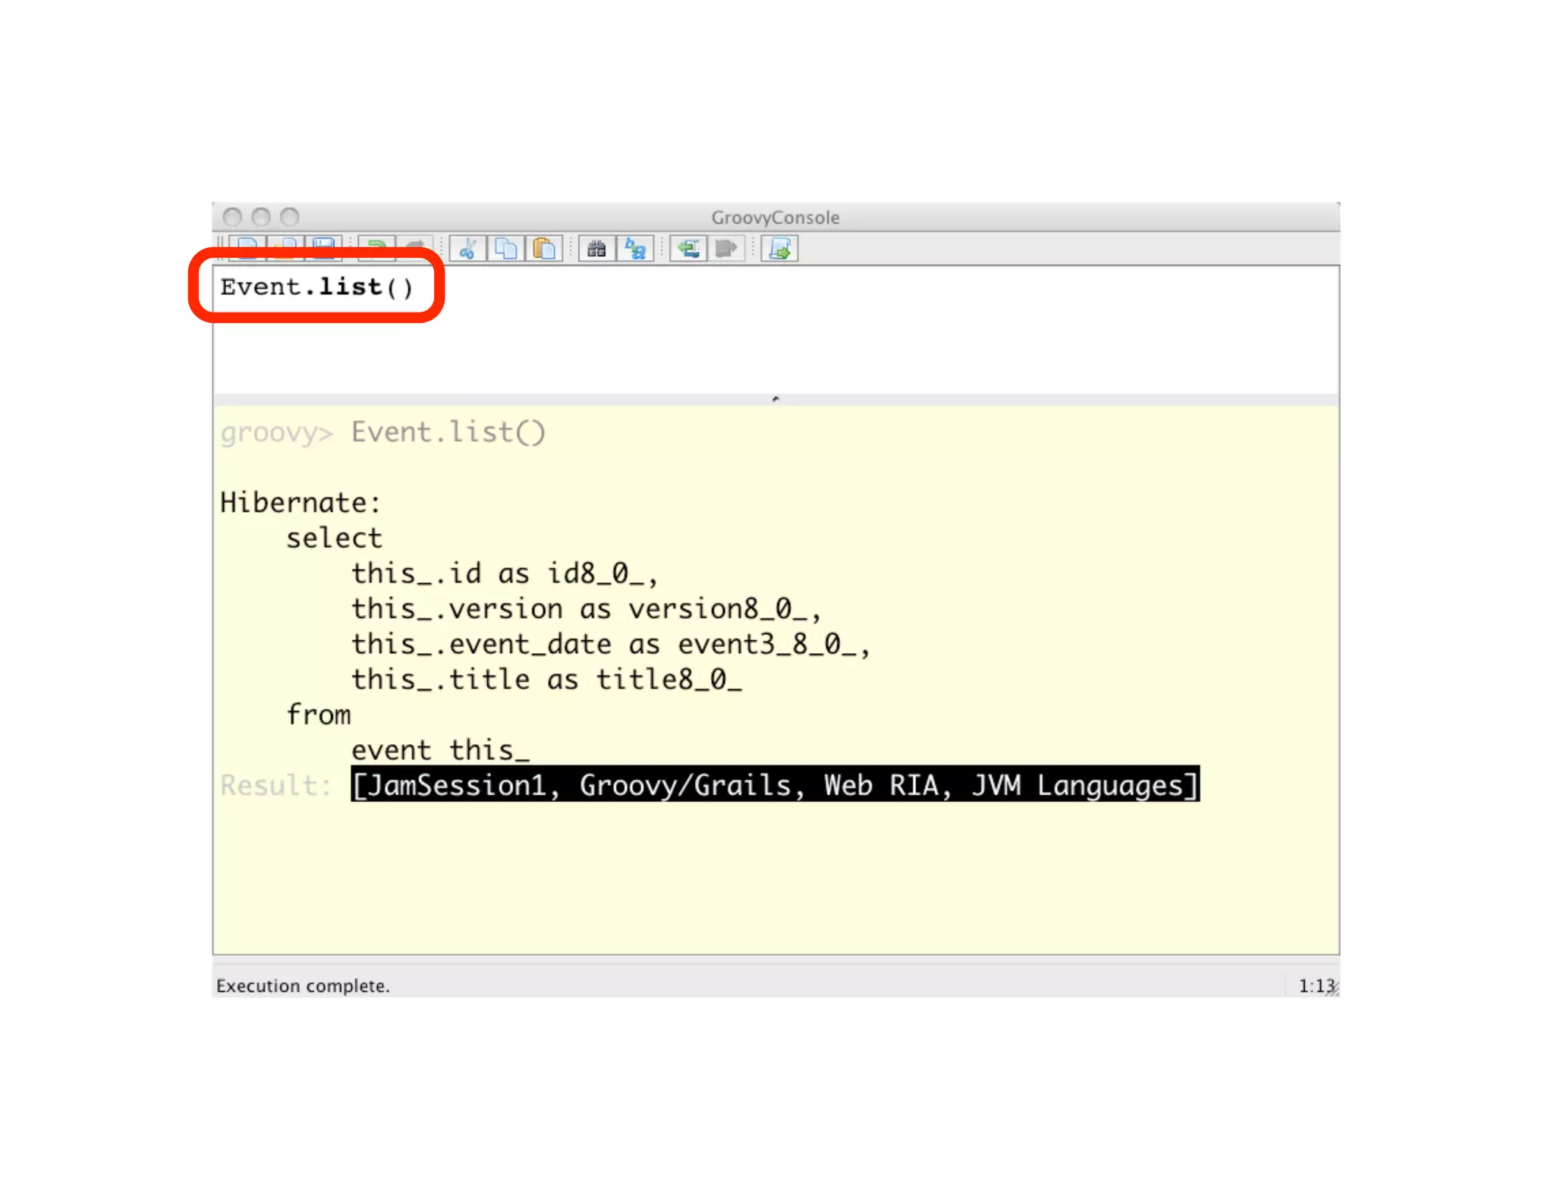Click the Paste clipboard icon
The height and width of the screenshot is (1200, 1554).
[543, 249]
